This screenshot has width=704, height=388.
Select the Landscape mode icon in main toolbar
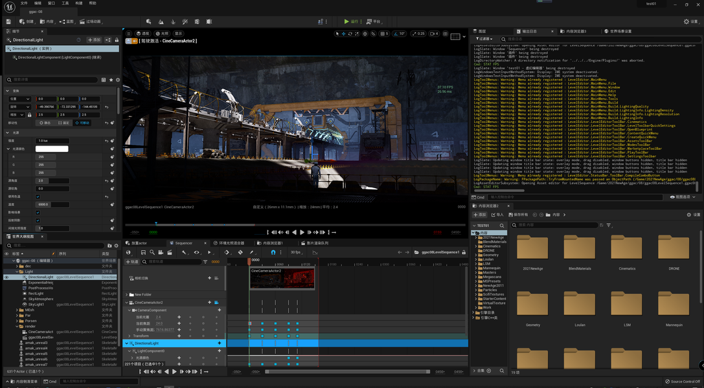coord(161,21)
